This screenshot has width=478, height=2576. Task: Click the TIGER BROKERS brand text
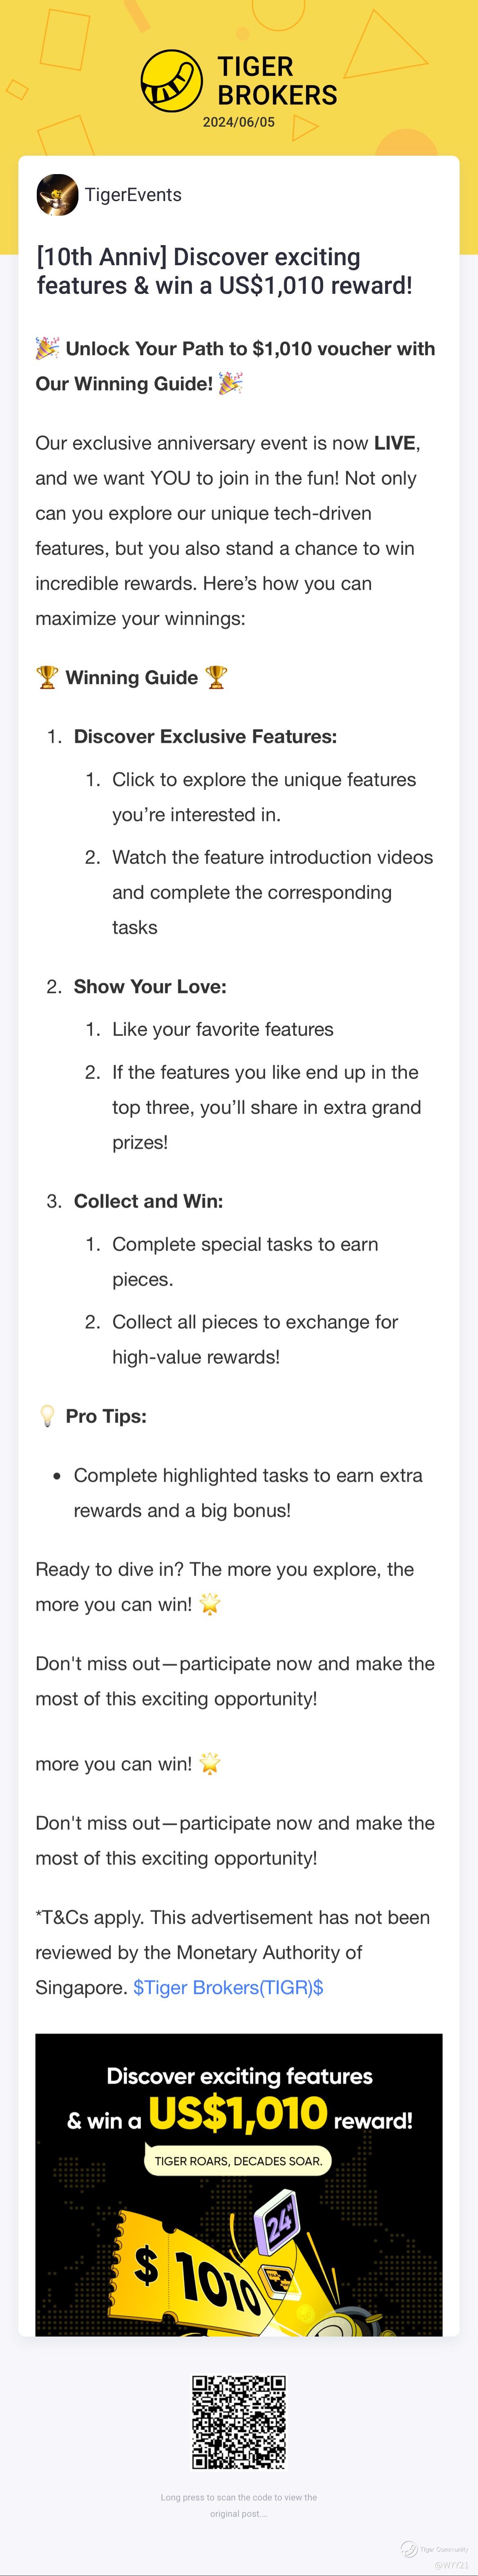(x=277, y=81)
